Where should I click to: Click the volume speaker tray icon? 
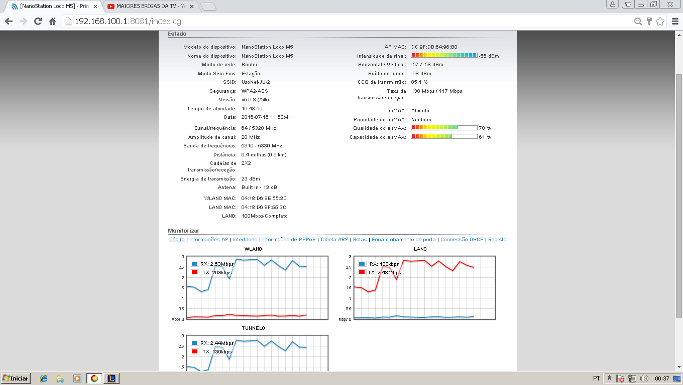pyautogui.click(x=644, y=378)
